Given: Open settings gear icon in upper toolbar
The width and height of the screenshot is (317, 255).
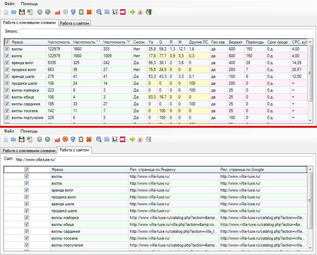Looking at the screenshot, I should click(x=39, y=12).
